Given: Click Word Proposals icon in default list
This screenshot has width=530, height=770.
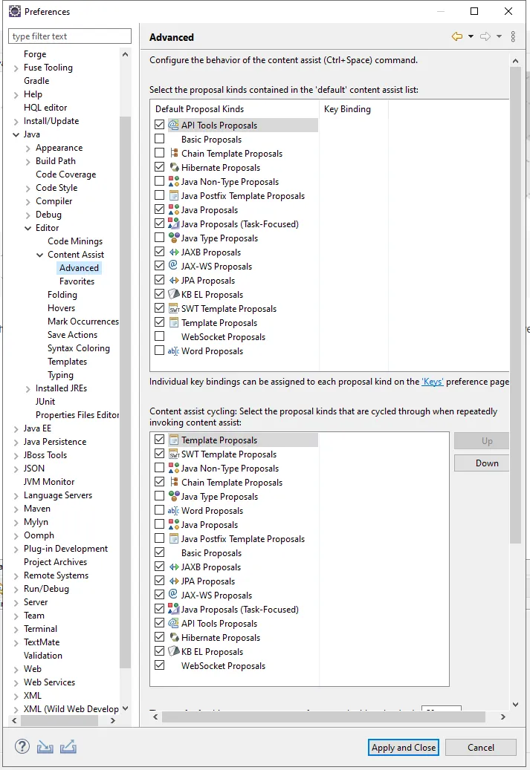Looking at the screenshot, I should pos(173,351).
